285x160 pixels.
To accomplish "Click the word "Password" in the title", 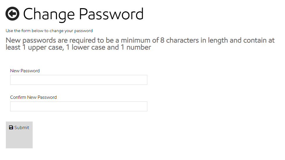I will (x=111, y=14).
